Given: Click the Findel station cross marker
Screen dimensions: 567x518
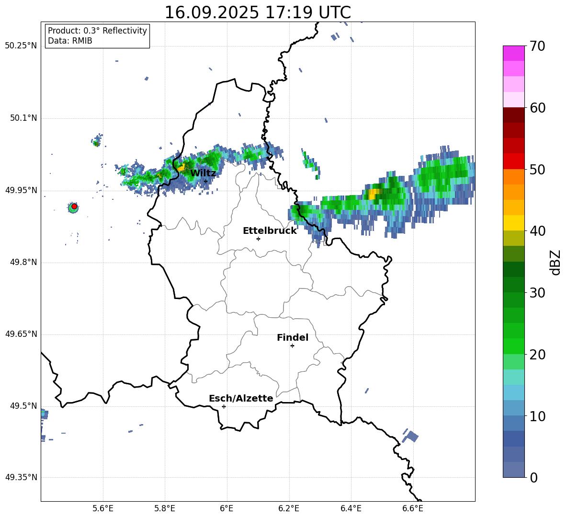Looking at the screenshot, I should [292, 346].
